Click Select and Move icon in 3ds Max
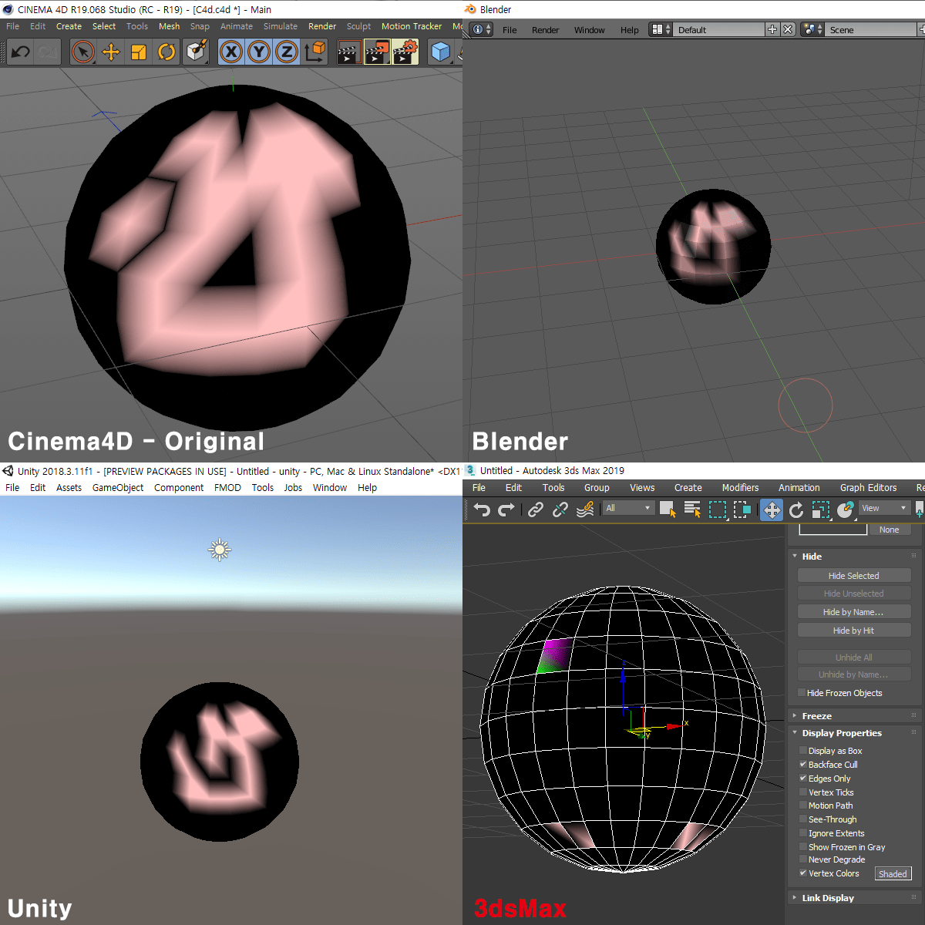 point(772,510)
